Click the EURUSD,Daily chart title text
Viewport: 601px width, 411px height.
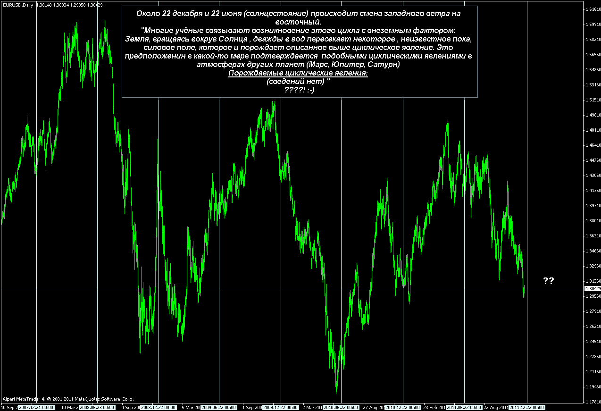pyautogui.click(x=17, y=3)
